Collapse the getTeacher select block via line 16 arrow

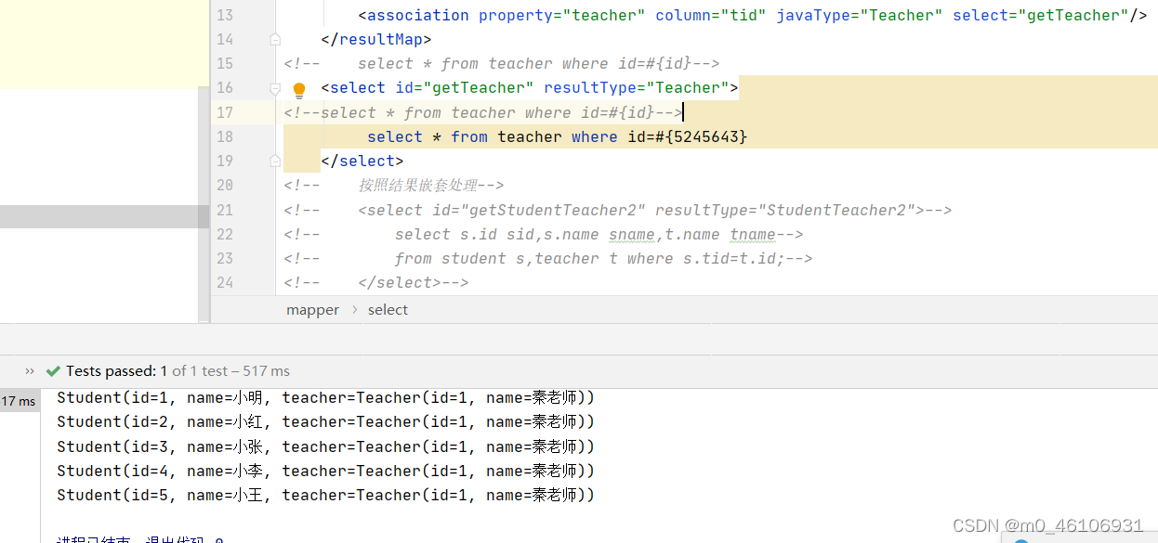point(274,87)
